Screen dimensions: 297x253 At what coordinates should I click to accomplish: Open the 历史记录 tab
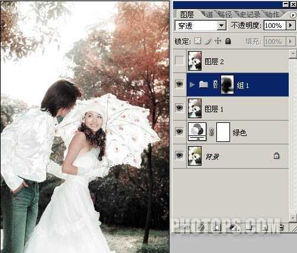click(248, 14)
